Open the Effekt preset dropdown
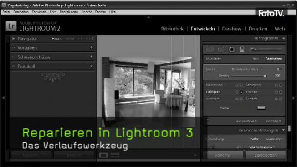The height and width of the screenshot is (167, 297). (x=247, y=69)
